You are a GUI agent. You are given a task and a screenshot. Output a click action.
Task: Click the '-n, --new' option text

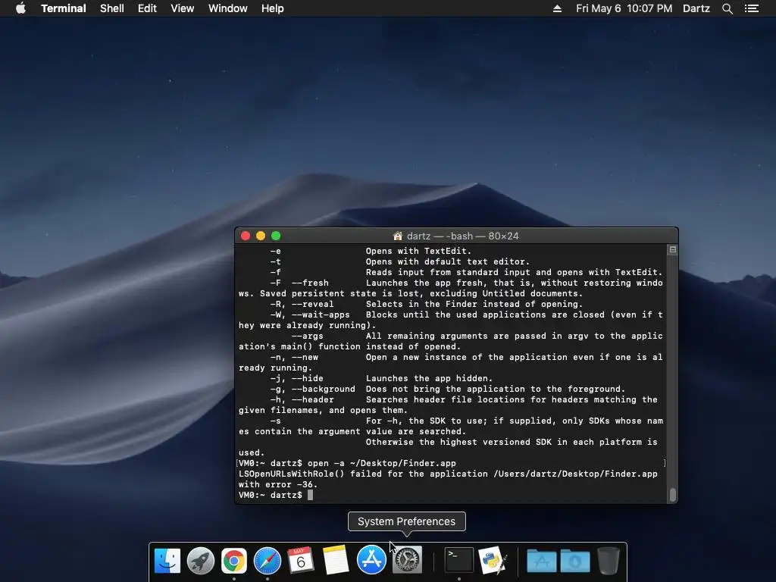[294, 357]
